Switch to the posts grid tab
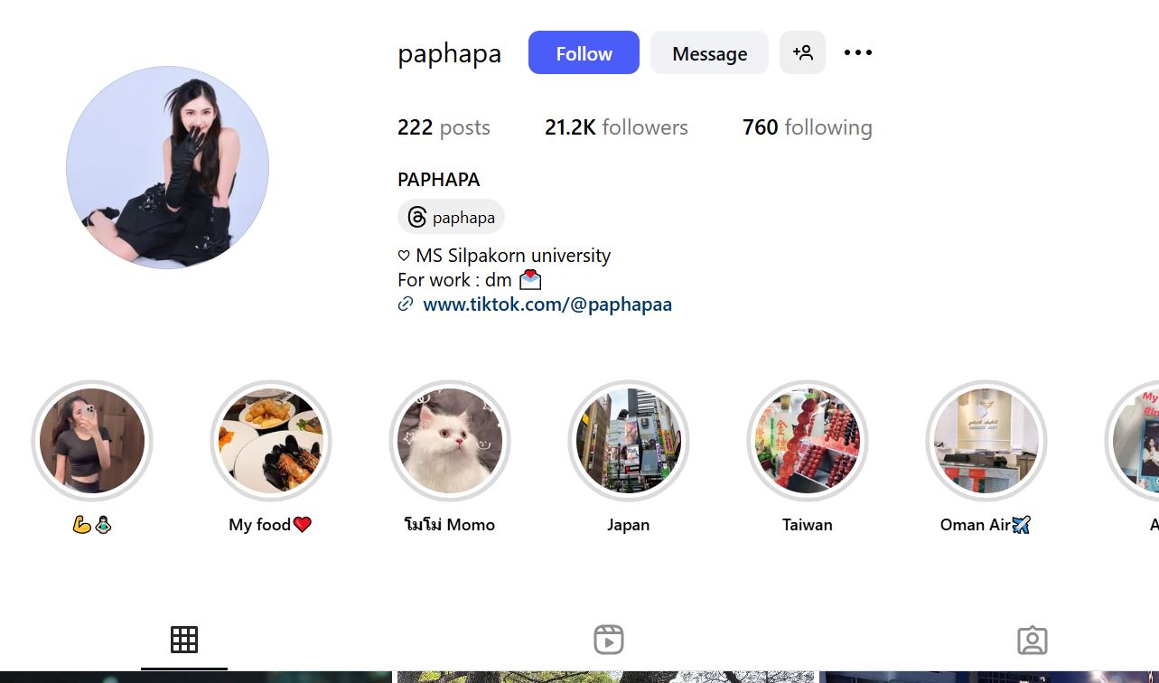The image size is (1159, 683). click(x=184, y=640)
